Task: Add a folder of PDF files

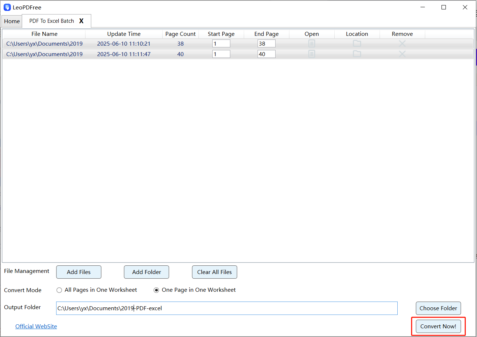Action: 146,272
